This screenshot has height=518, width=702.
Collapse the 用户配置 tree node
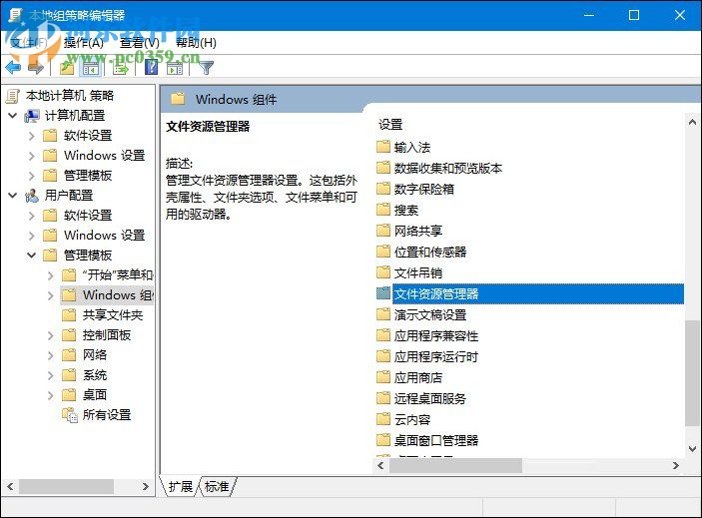(x=13, y=196)
